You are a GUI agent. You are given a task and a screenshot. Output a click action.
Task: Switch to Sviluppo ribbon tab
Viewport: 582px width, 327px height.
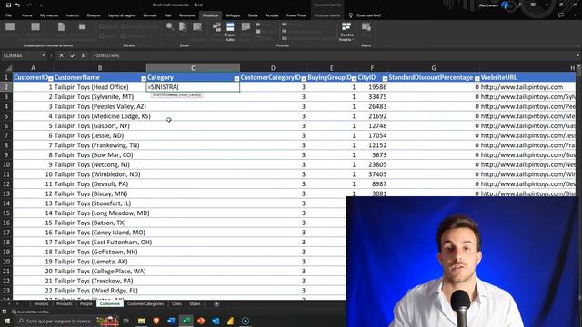tap(233, 15)
